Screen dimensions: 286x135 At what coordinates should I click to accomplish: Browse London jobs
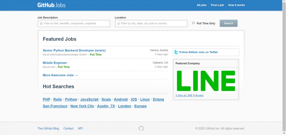(x=124, y=106)
